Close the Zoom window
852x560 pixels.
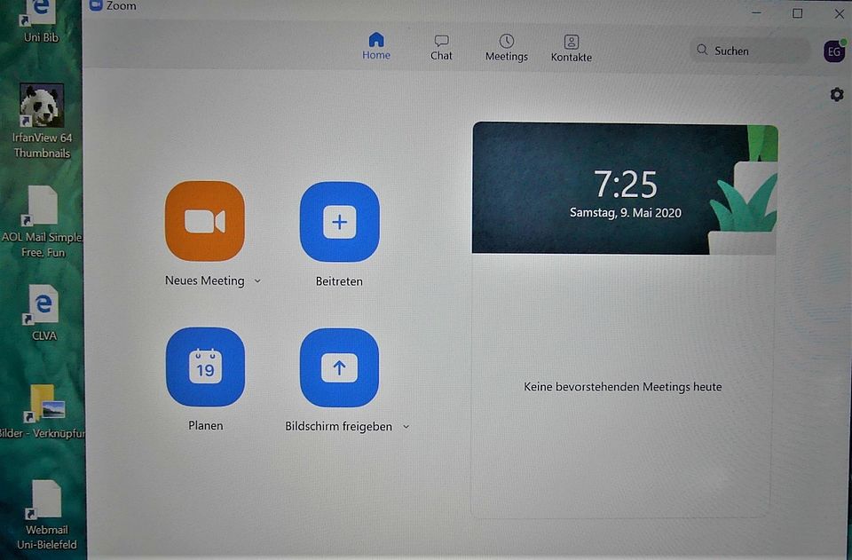pyautogui.click(x=840, y=13)
